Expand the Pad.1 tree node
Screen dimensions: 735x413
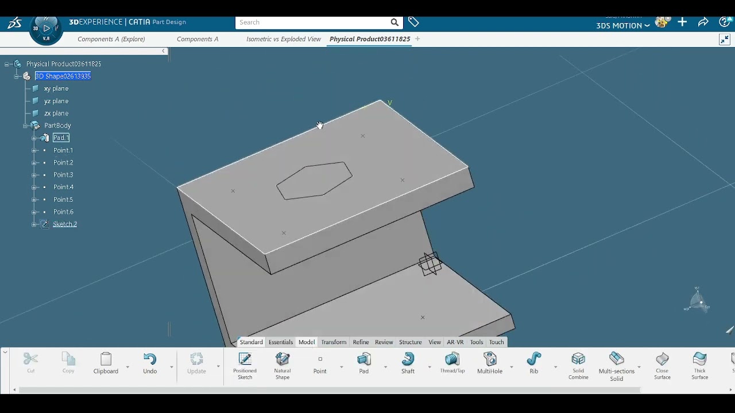point(34,138)
